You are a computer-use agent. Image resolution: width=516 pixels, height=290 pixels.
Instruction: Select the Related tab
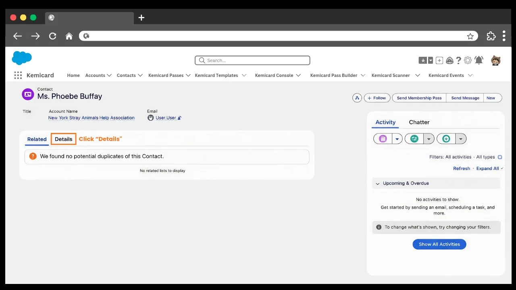coord(37,139)
